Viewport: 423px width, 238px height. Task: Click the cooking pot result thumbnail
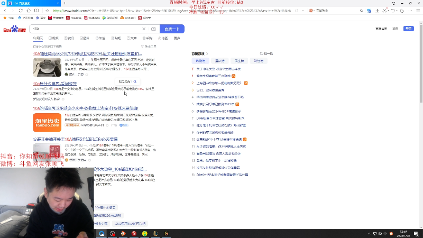(47, 68)
